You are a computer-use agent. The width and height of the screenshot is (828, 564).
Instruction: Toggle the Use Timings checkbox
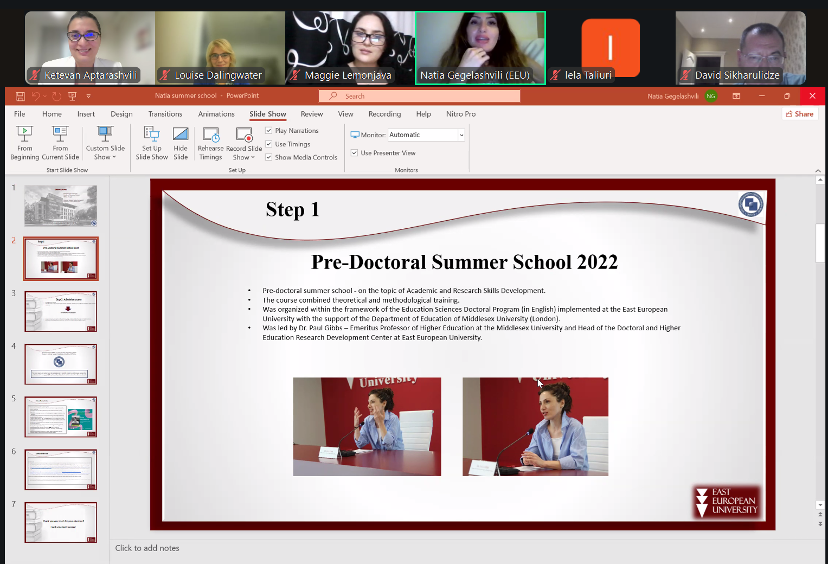click(268, 144)
